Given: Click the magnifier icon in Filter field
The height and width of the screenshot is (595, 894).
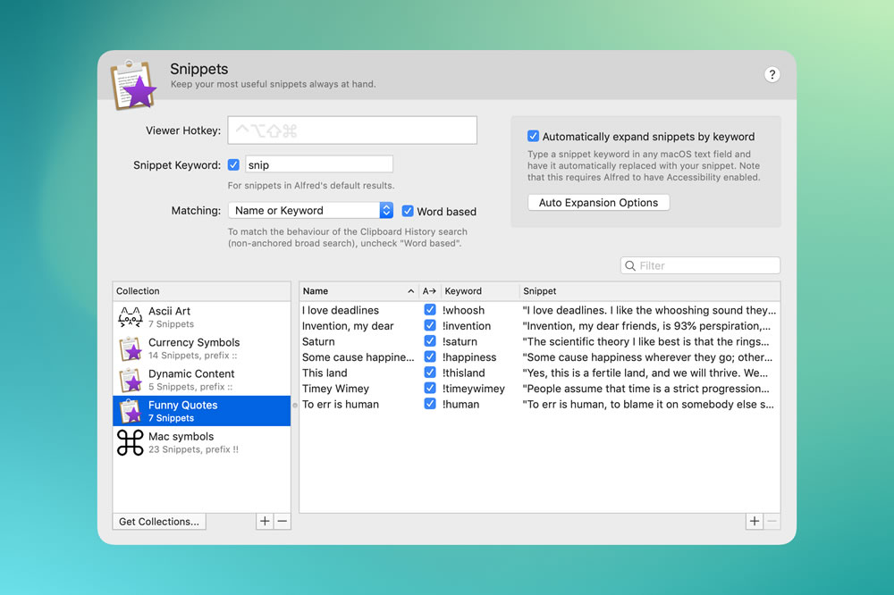Looking at the screenshot, I should click(630, 265).
